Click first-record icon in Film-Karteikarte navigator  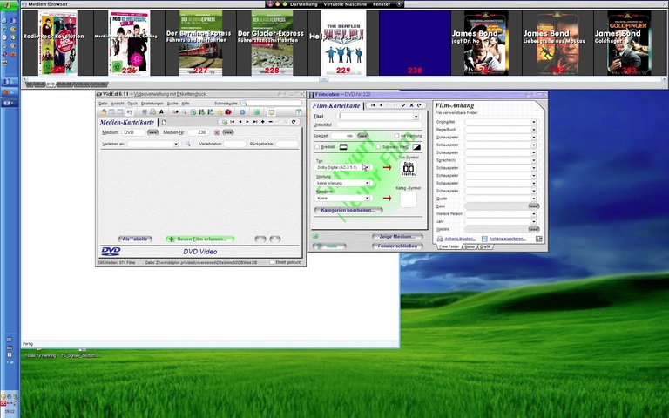(373, 105)
